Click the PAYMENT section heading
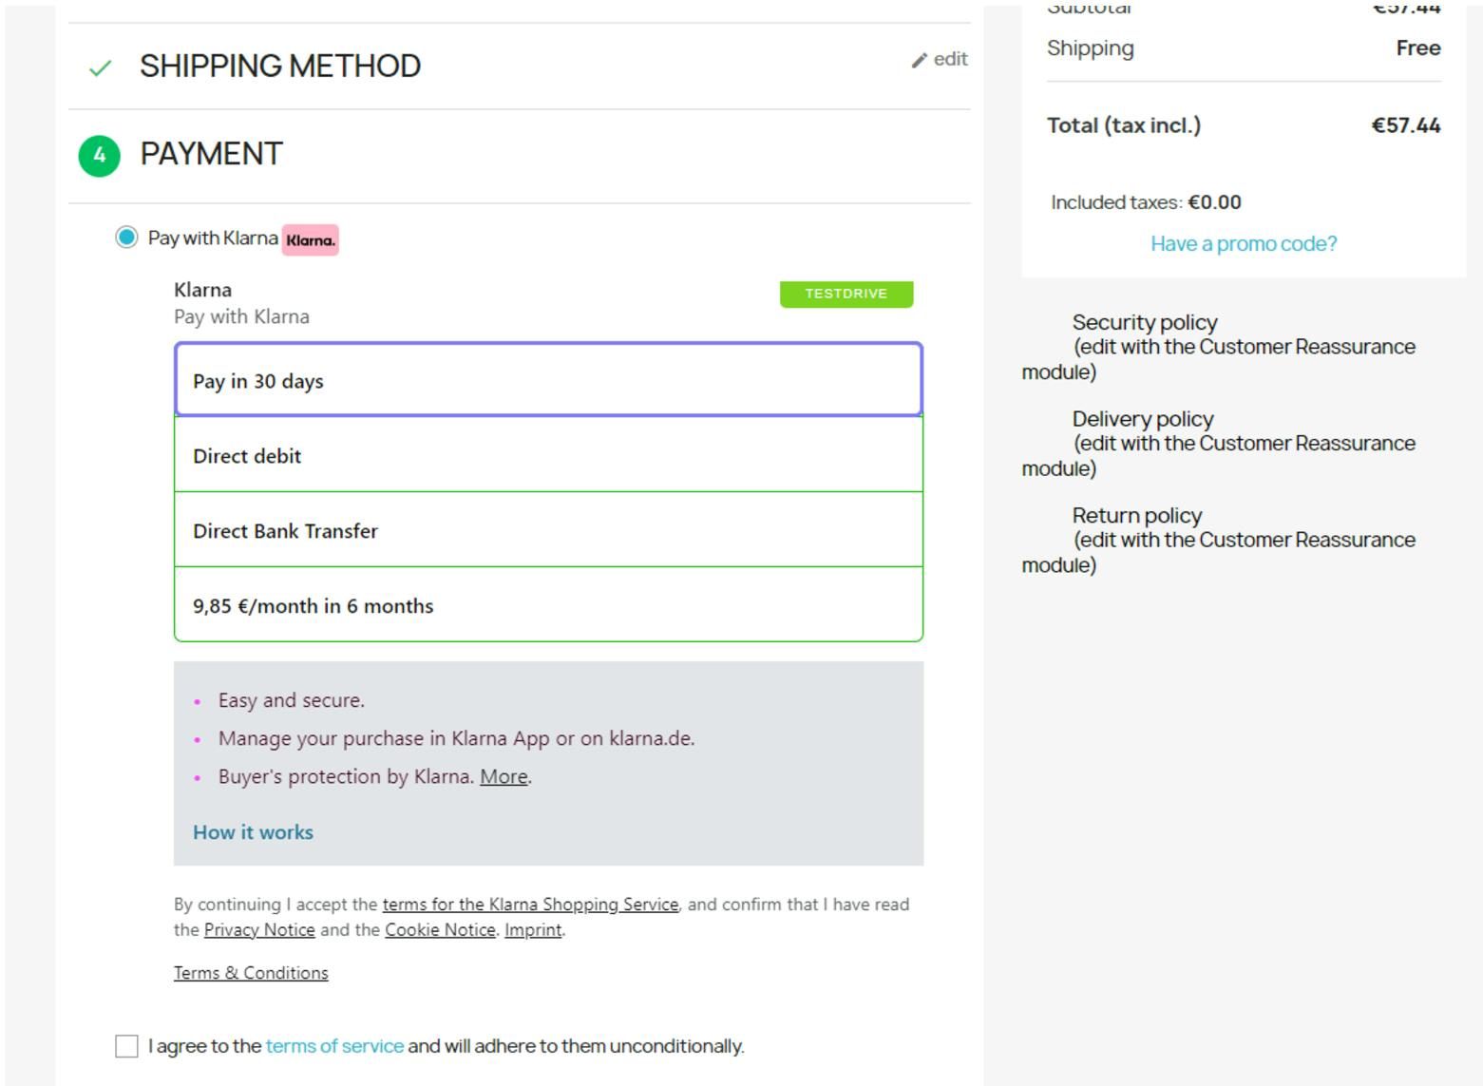 [211, 154]
